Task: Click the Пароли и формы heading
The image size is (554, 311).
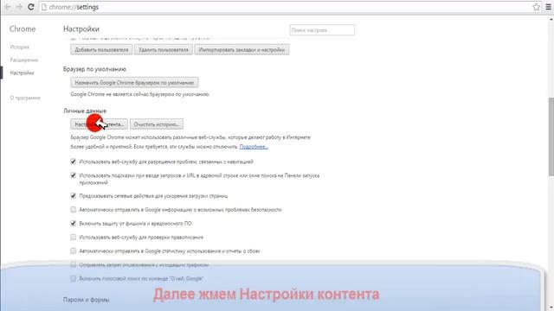Action: (87, 300)
